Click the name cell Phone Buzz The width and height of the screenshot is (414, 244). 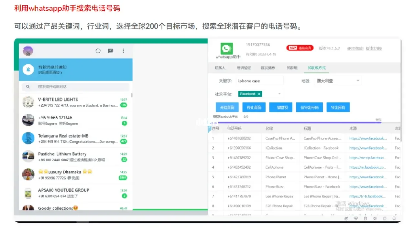pos(275,187)
